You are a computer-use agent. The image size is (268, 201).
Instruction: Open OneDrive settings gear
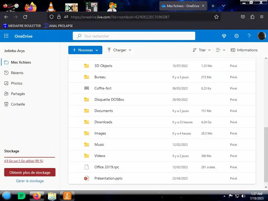coord(237,36)
